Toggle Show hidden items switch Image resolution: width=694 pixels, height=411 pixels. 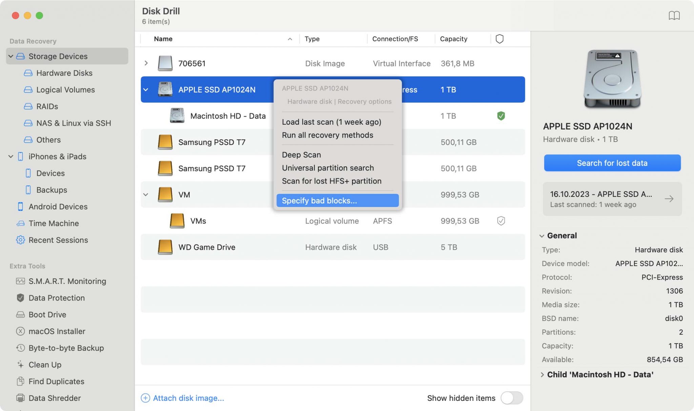(512, 398)
